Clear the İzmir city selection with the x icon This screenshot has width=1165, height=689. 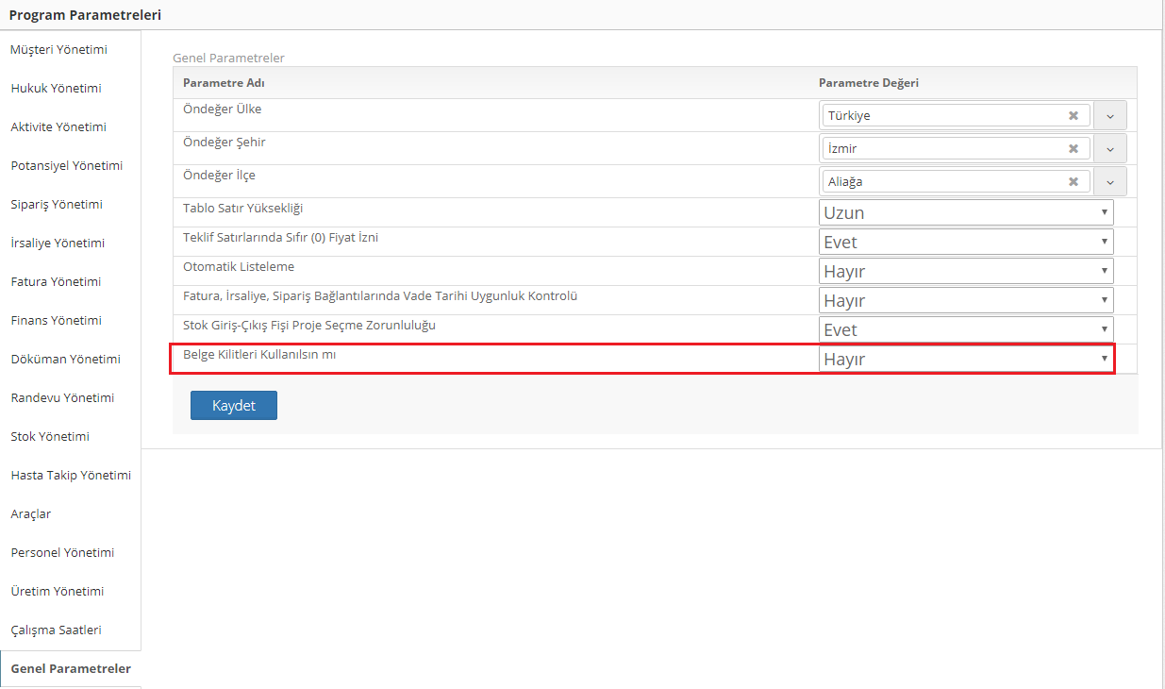[x=1073, y=148]
